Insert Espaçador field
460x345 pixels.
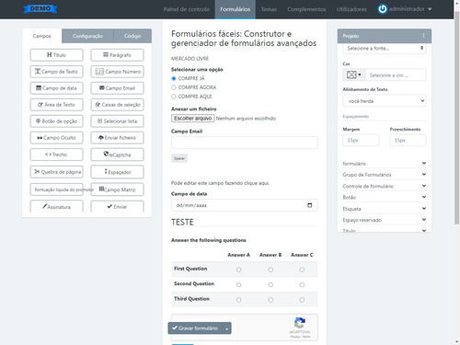[117, 172]
